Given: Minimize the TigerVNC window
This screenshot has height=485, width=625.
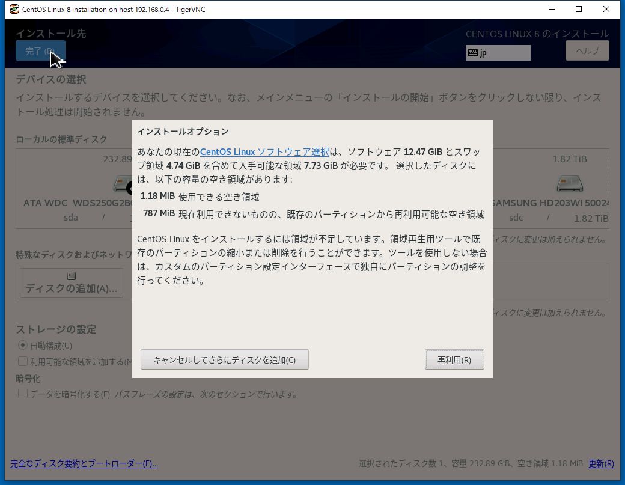Looking at the screenshot, I should 552,9.
